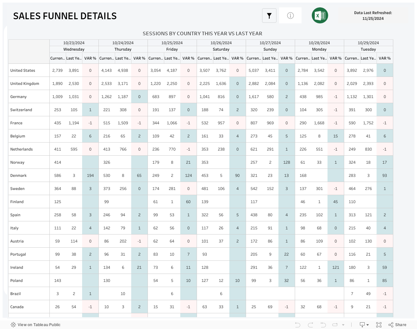Select the 10/25/2024 date header
The width and height of the screenshot is (417, 329).
tap(172, 43)
